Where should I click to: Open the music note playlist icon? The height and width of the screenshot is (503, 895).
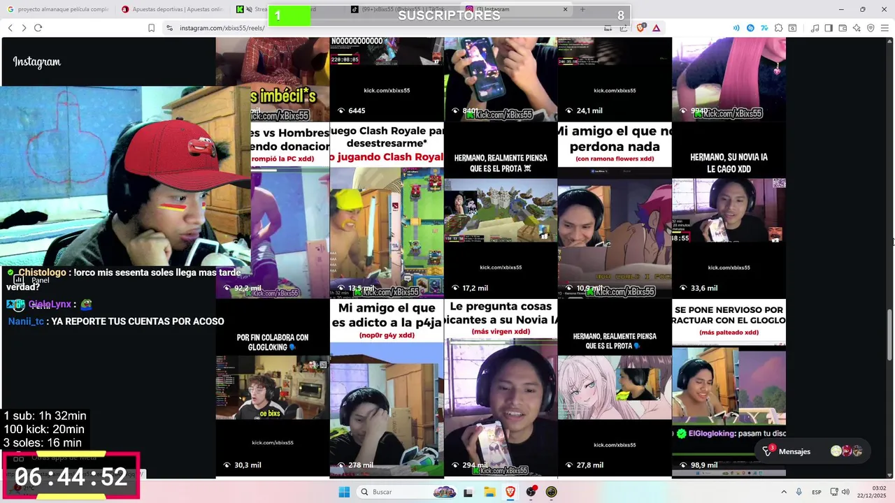[x=815, y=28]
